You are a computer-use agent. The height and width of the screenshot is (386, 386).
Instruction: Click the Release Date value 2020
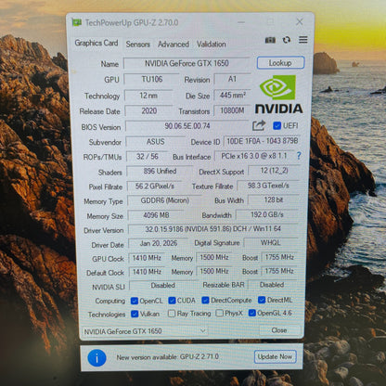pyautogui.click(x=149, y=110)
